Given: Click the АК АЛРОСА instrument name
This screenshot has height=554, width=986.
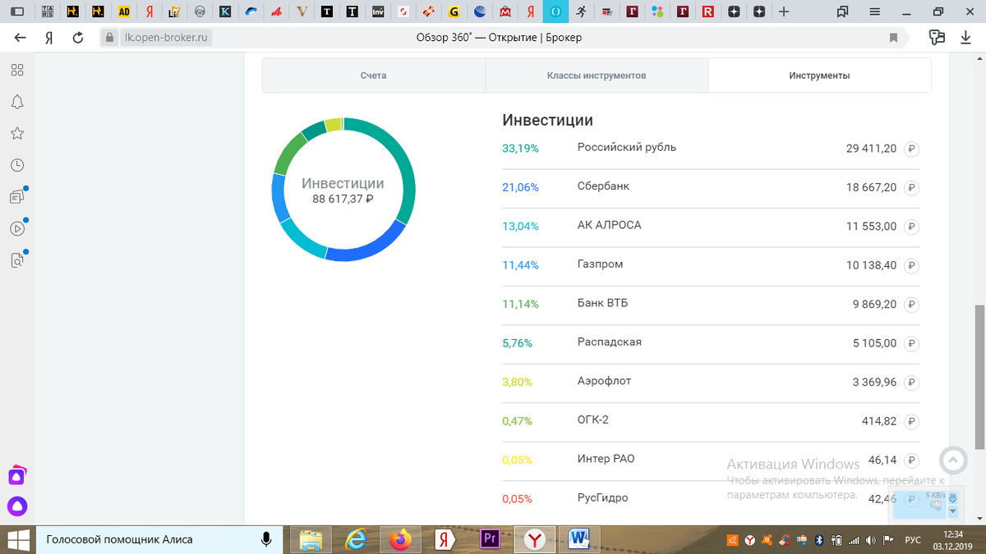Looking at the screenshot, I should 609,225.
